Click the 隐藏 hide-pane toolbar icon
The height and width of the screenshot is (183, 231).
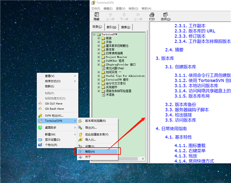(x=96, y=15)
